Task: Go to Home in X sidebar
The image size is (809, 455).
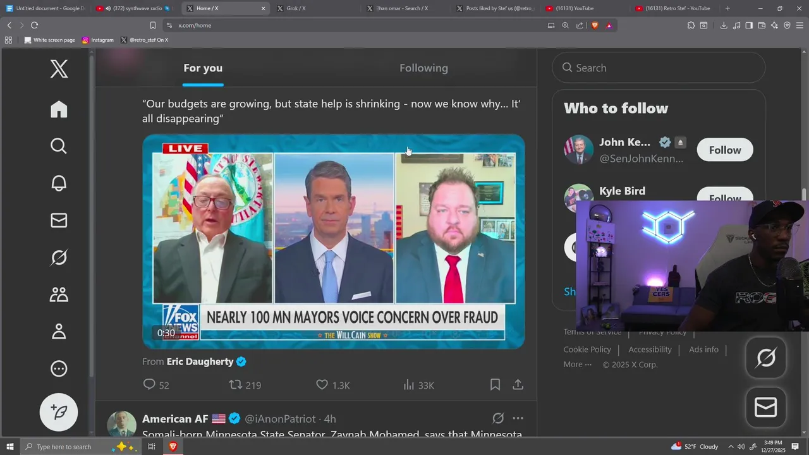Action: (59, 109)
